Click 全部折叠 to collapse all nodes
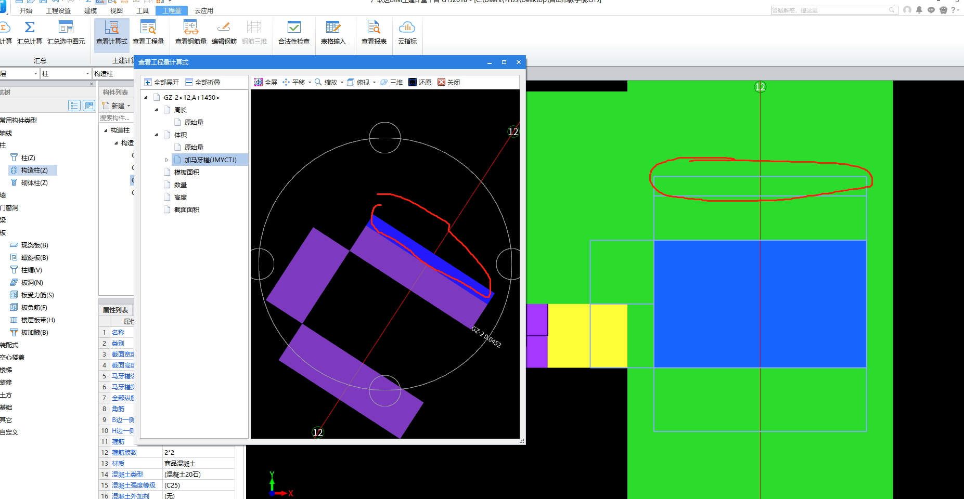This screenshot has height=499, width=964. 203,82
